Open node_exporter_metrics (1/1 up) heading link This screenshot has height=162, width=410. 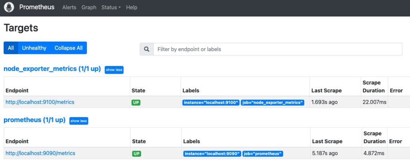click(x=52, y=69)
